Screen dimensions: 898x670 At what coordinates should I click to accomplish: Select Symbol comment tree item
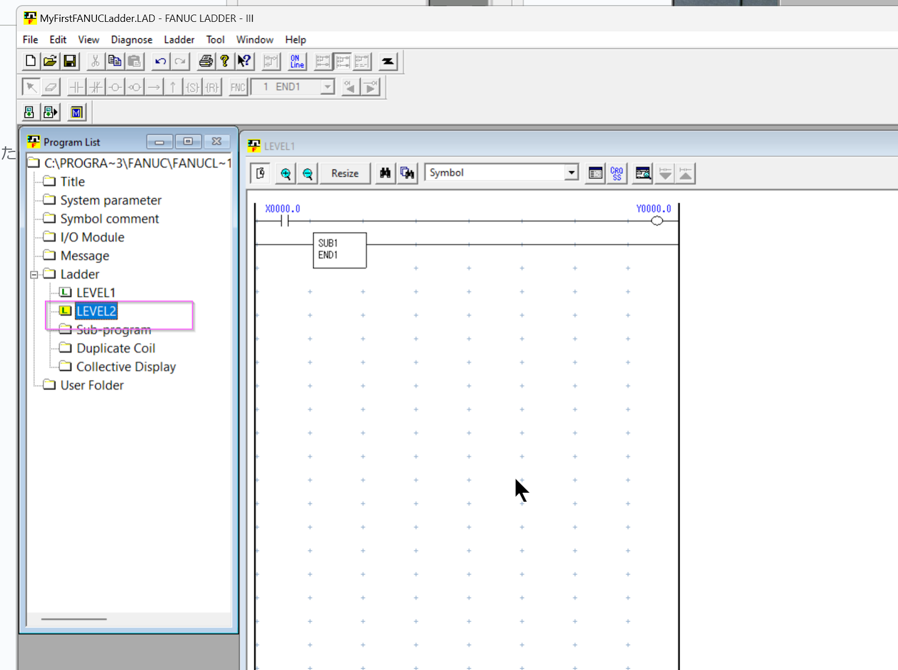109,219
